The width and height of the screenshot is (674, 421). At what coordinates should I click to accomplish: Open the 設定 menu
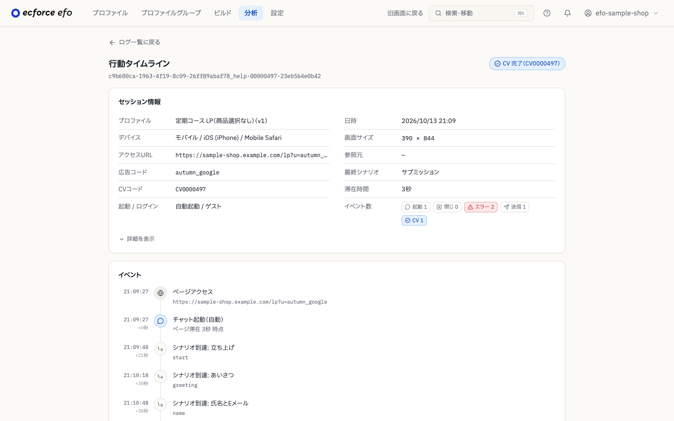(277, 13)
